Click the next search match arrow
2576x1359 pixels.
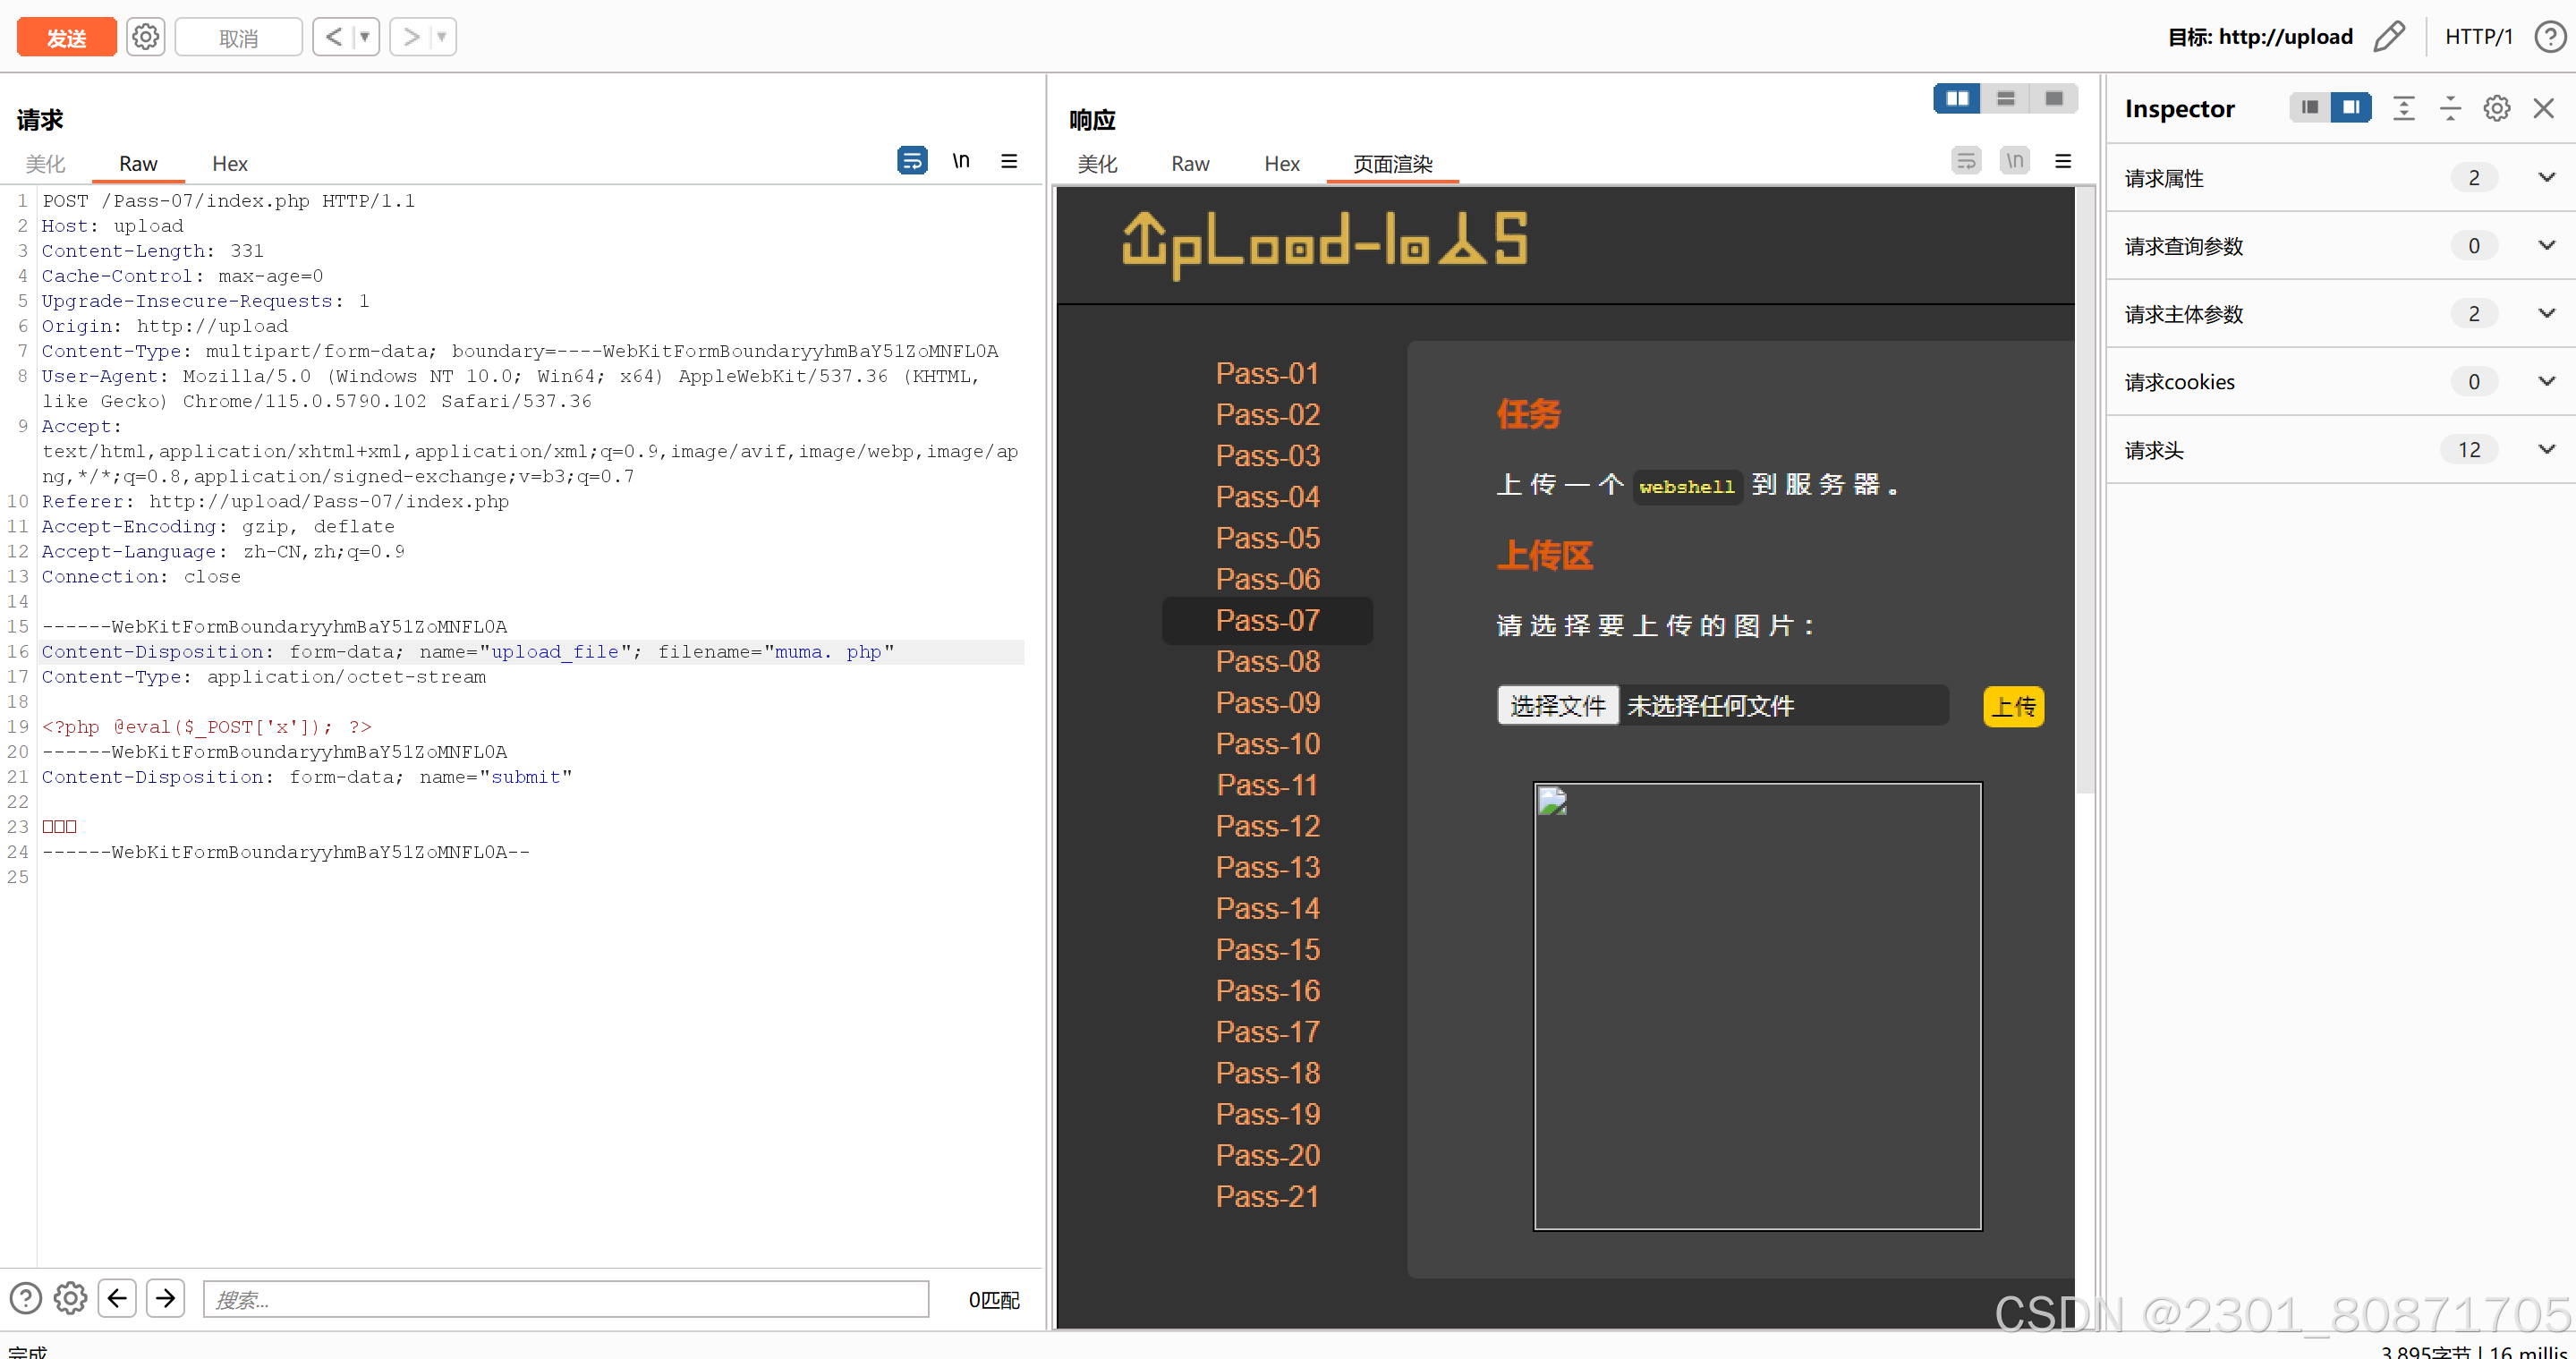click(x=166, y=1298)
